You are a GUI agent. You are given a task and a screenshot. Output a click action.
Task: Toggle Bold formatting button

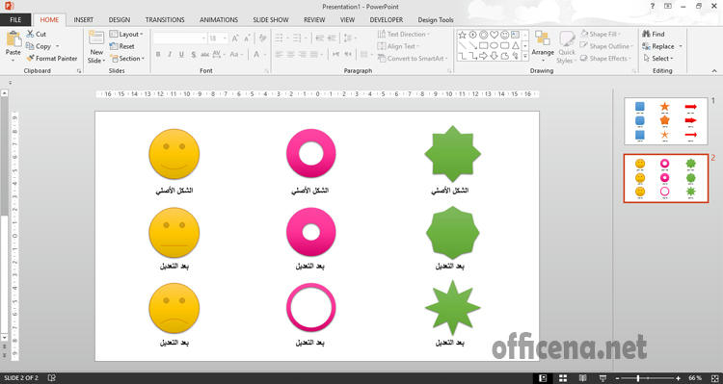pyautogui.click(x=158, y=54)
